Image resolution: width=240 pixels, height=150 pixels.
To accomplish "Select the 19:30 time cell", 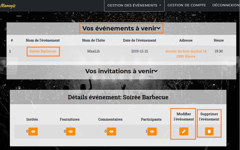I will pyautogui.click(x=219, y=51).
